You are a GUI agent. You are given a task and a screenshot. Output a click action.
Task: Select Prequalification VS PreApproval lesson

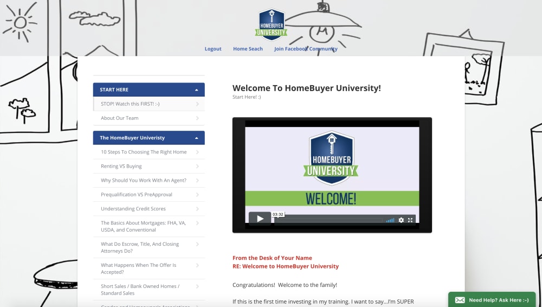tap(149, 195)
